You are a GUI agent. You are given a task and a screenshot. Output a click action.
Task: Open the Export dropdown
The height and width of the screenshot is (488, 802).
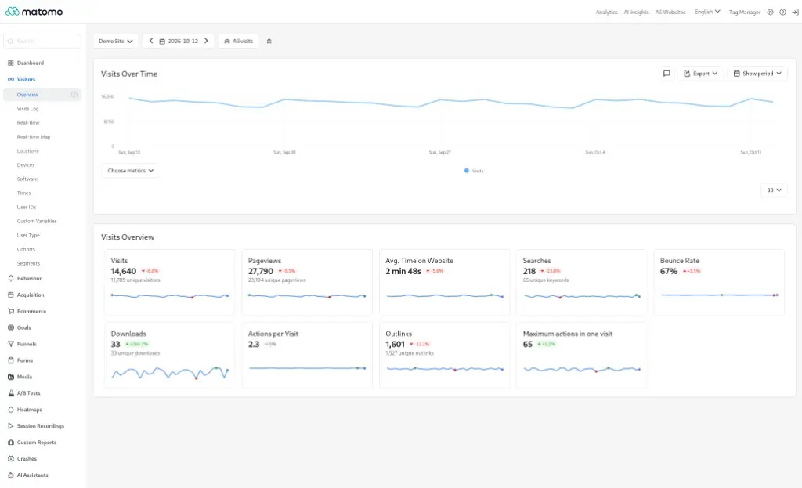700,74
